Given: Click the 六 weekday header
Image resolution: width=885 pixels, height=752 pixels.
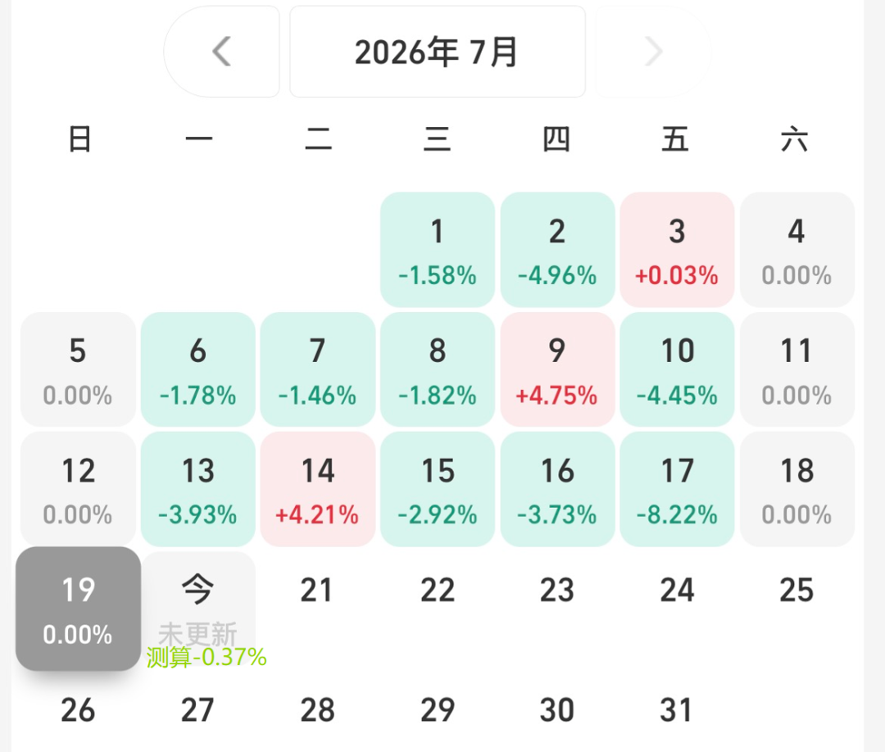Looking at the screenshot, I should point(795,138).
